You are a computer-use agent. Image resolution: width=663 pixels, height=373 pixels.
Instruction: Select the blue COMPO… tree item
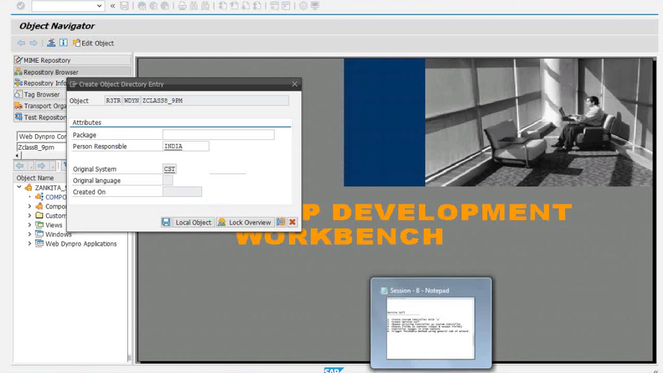pyautogui.click(x=51, y=197)
